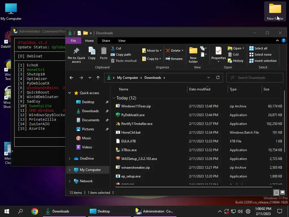Open the Windows Start menu

coord(7,211)
